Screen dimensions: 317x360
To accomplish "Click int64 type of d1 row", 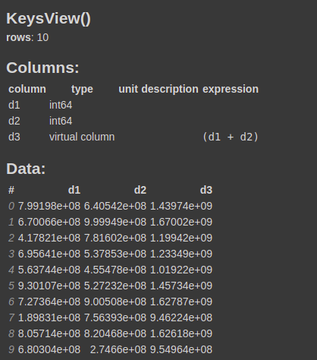I will pos(61,105).
